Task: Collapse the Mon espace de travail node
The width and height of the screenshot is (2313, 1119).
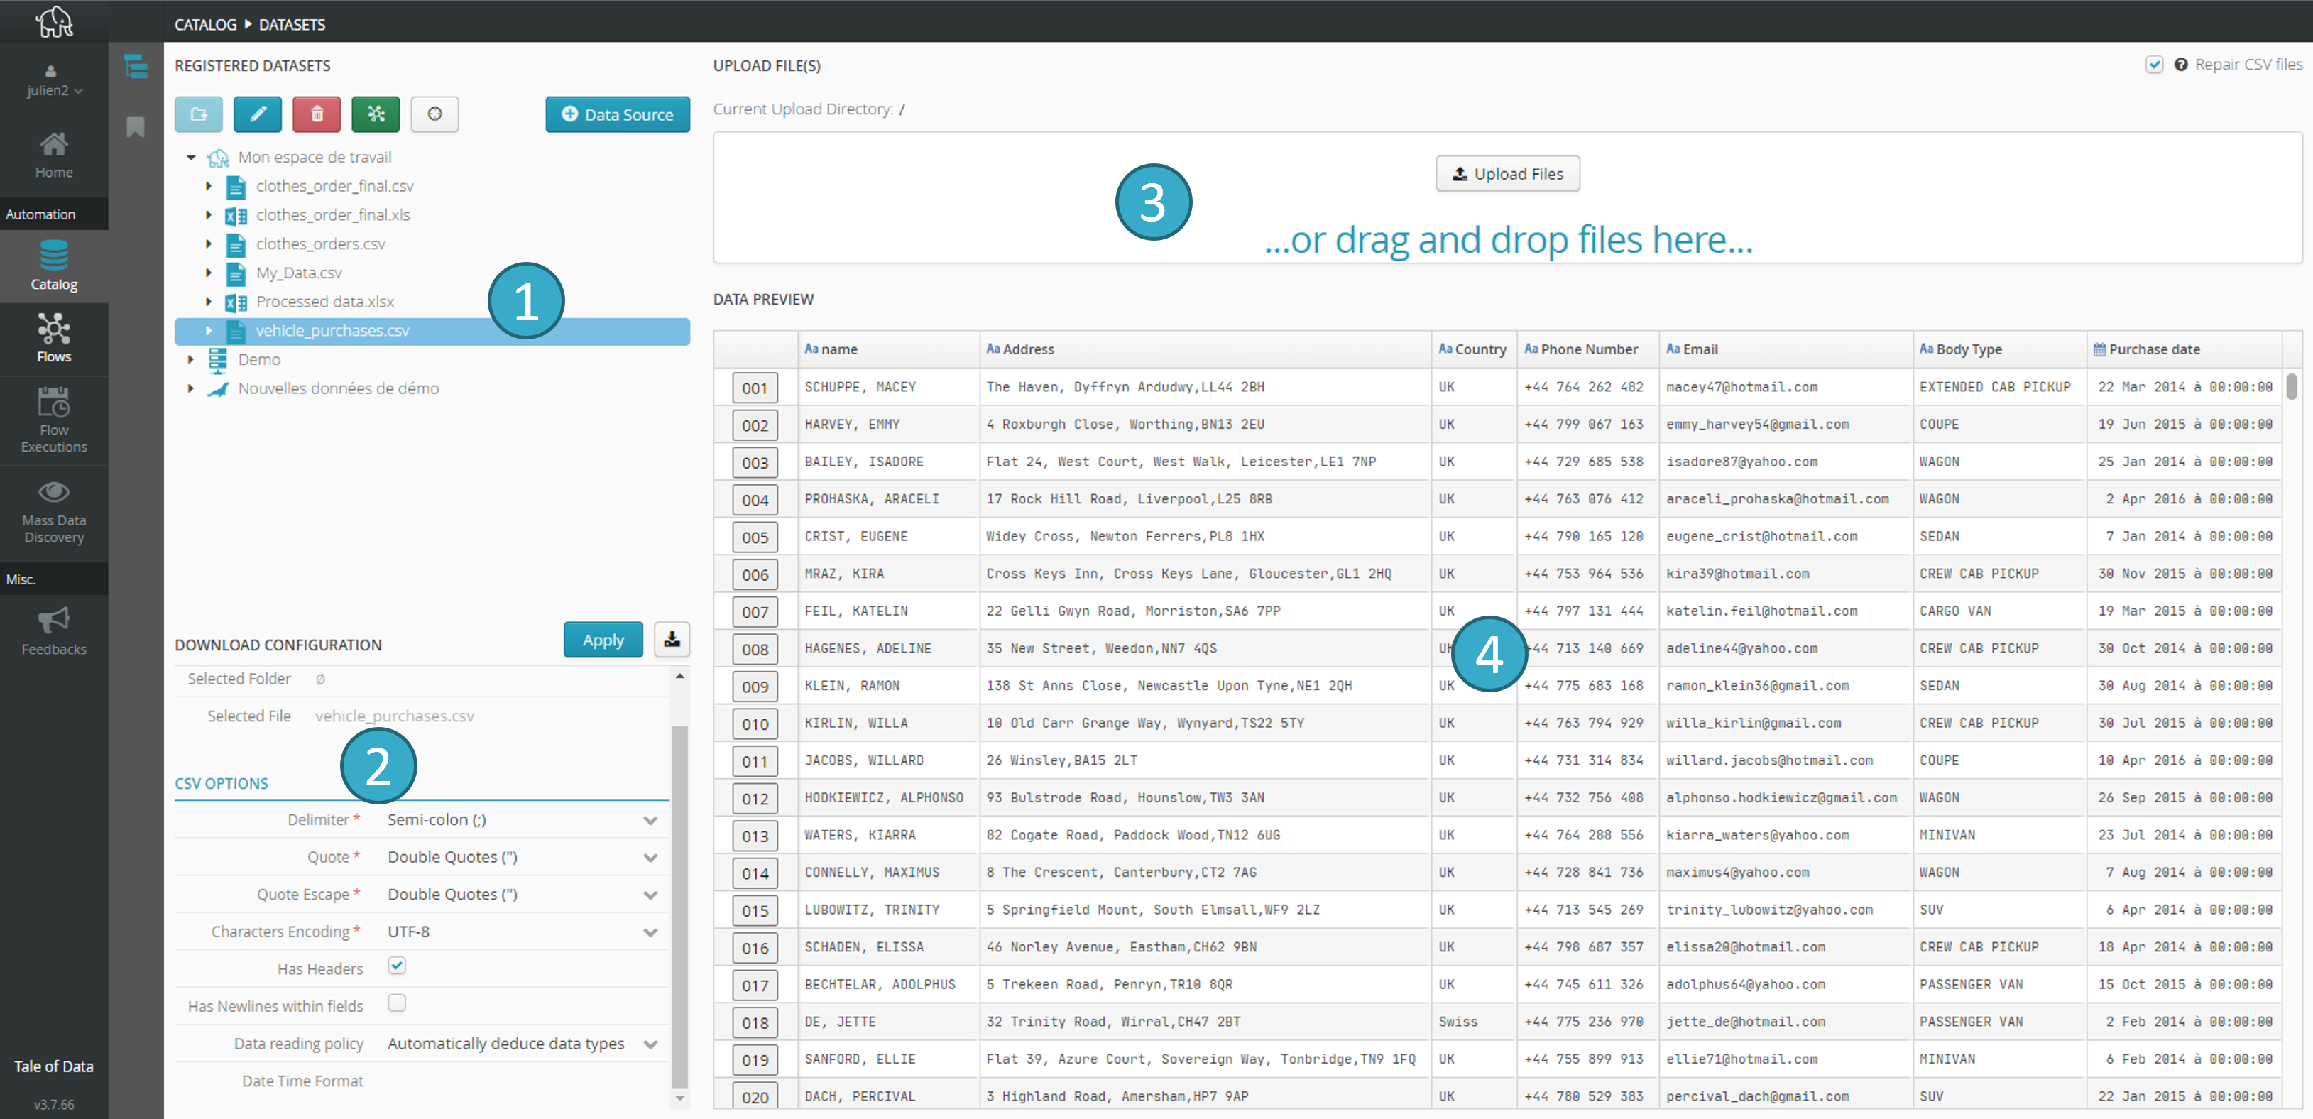Action: 190,157
